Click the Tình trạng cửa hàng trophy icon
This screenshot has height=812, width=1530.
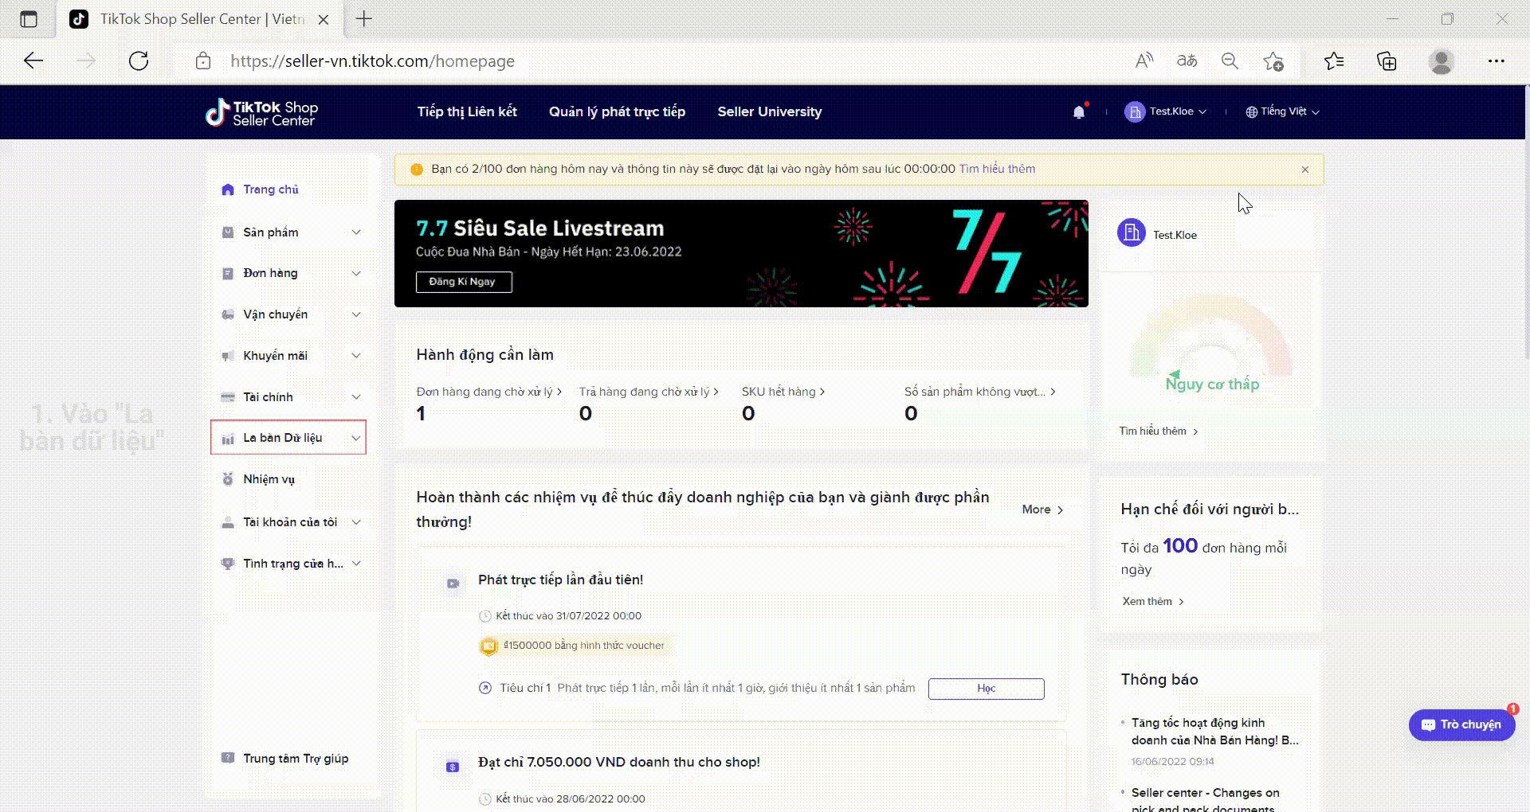pos(228,564)
